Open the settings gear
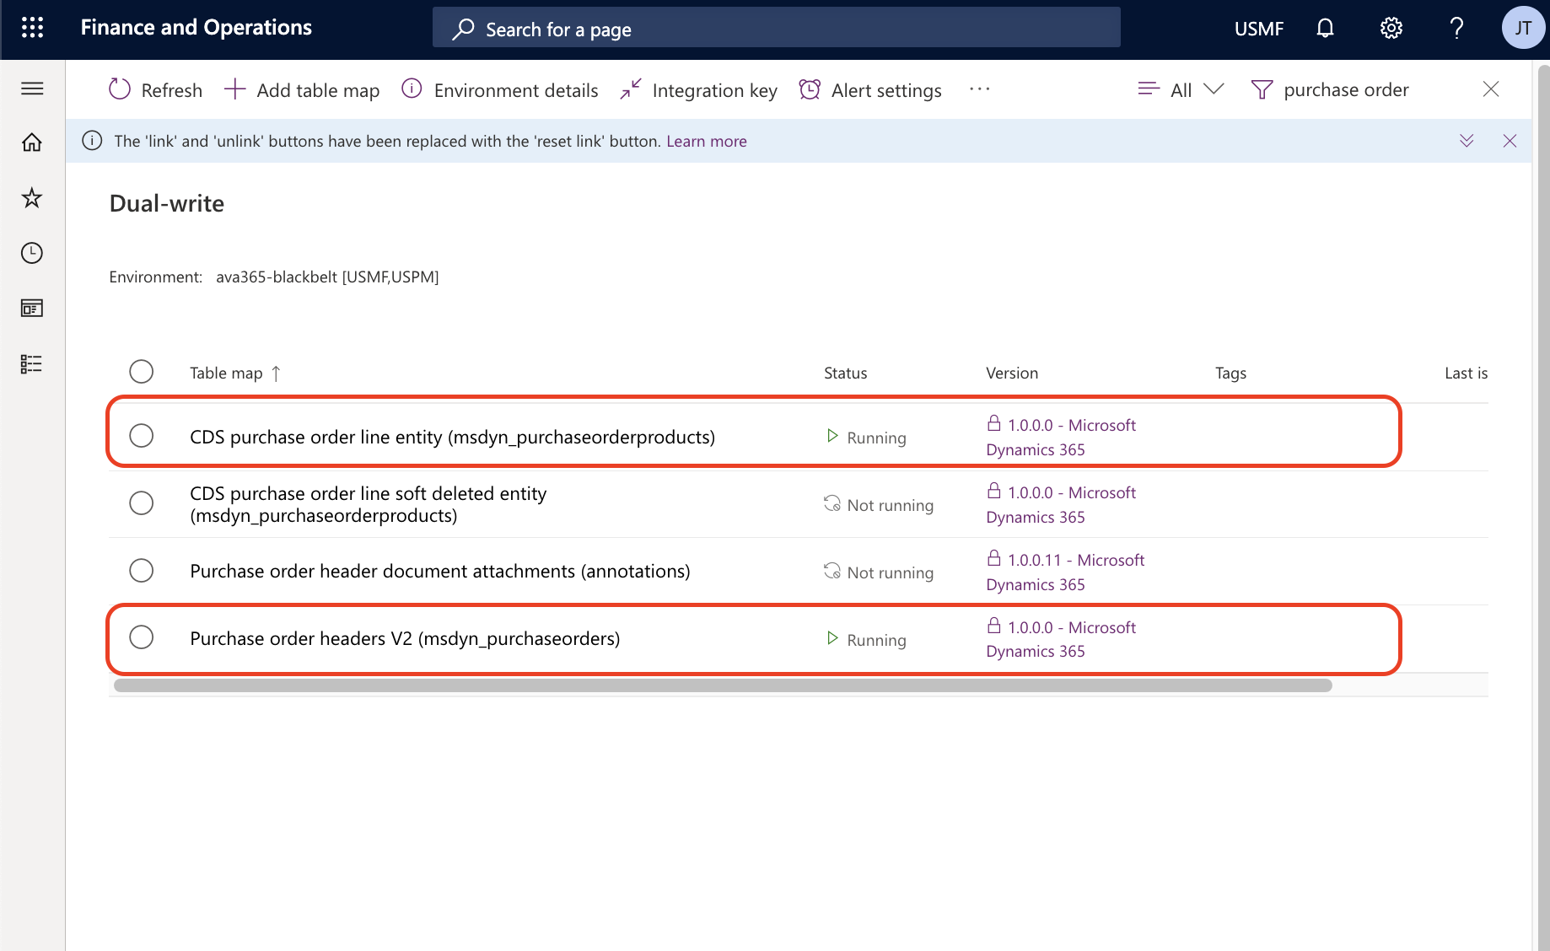This screenshot has width=1550, height=951. pos(1391,29)
